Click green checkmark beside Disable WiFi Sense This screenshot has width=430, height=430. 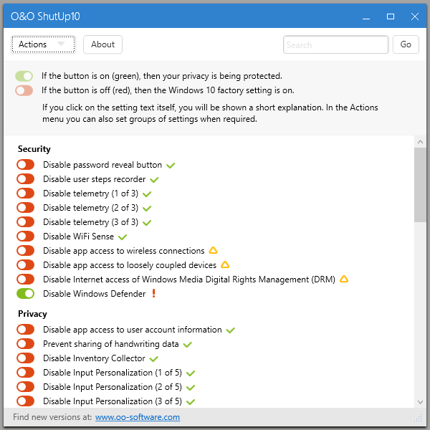tap(123, 237)
